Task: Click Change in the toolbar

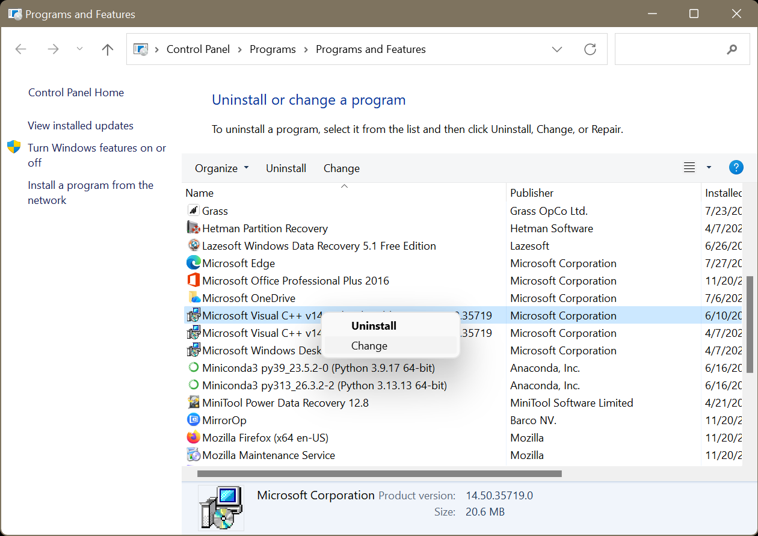Action: (x=342, y=168)
